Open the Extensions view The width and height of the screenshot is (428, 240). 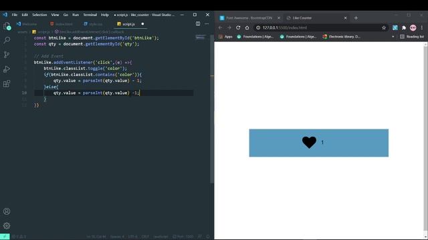point(7,83)
